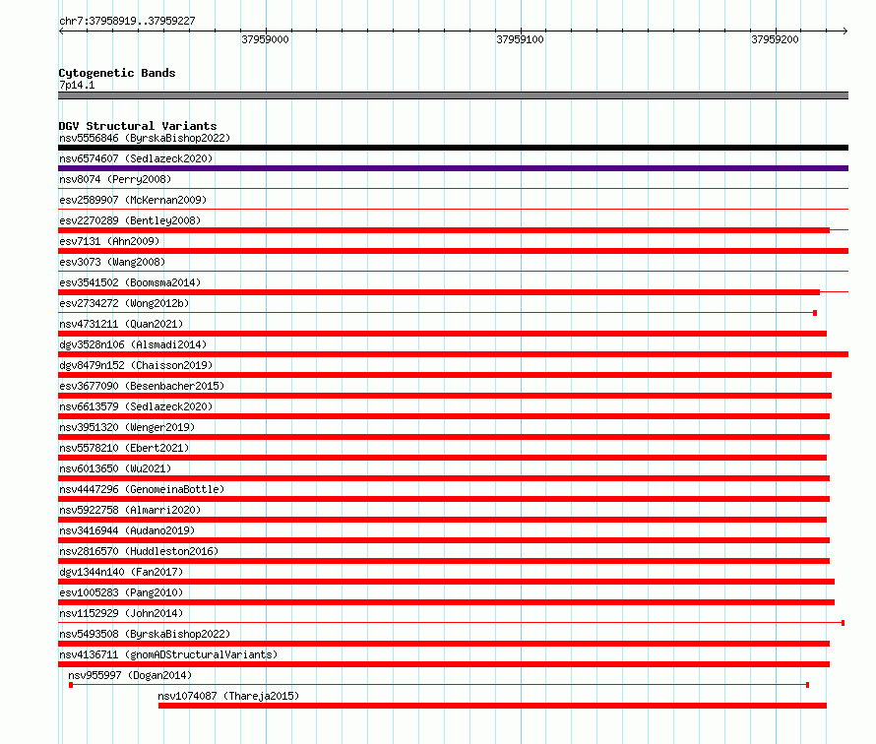The width and height of the screenshot is (876, 744).
Task: Click the red bar under esv1005283 (Pang2010)
Action: point(447,602)
